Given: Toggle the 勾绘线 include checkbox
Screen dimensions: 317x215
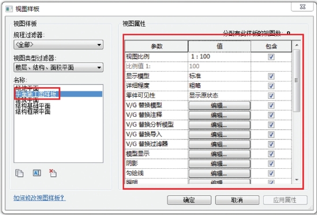Looking at the screenshot, I should click(x=271, y=173).
